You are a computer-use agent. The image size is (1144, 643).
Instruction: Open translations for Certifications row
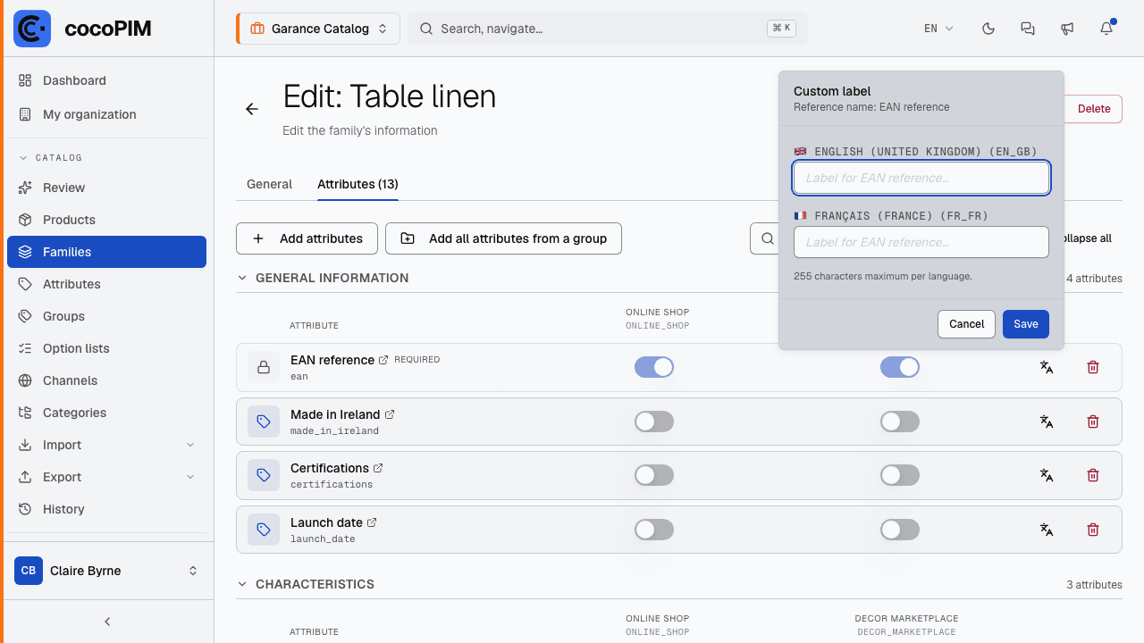(1047, 476)
